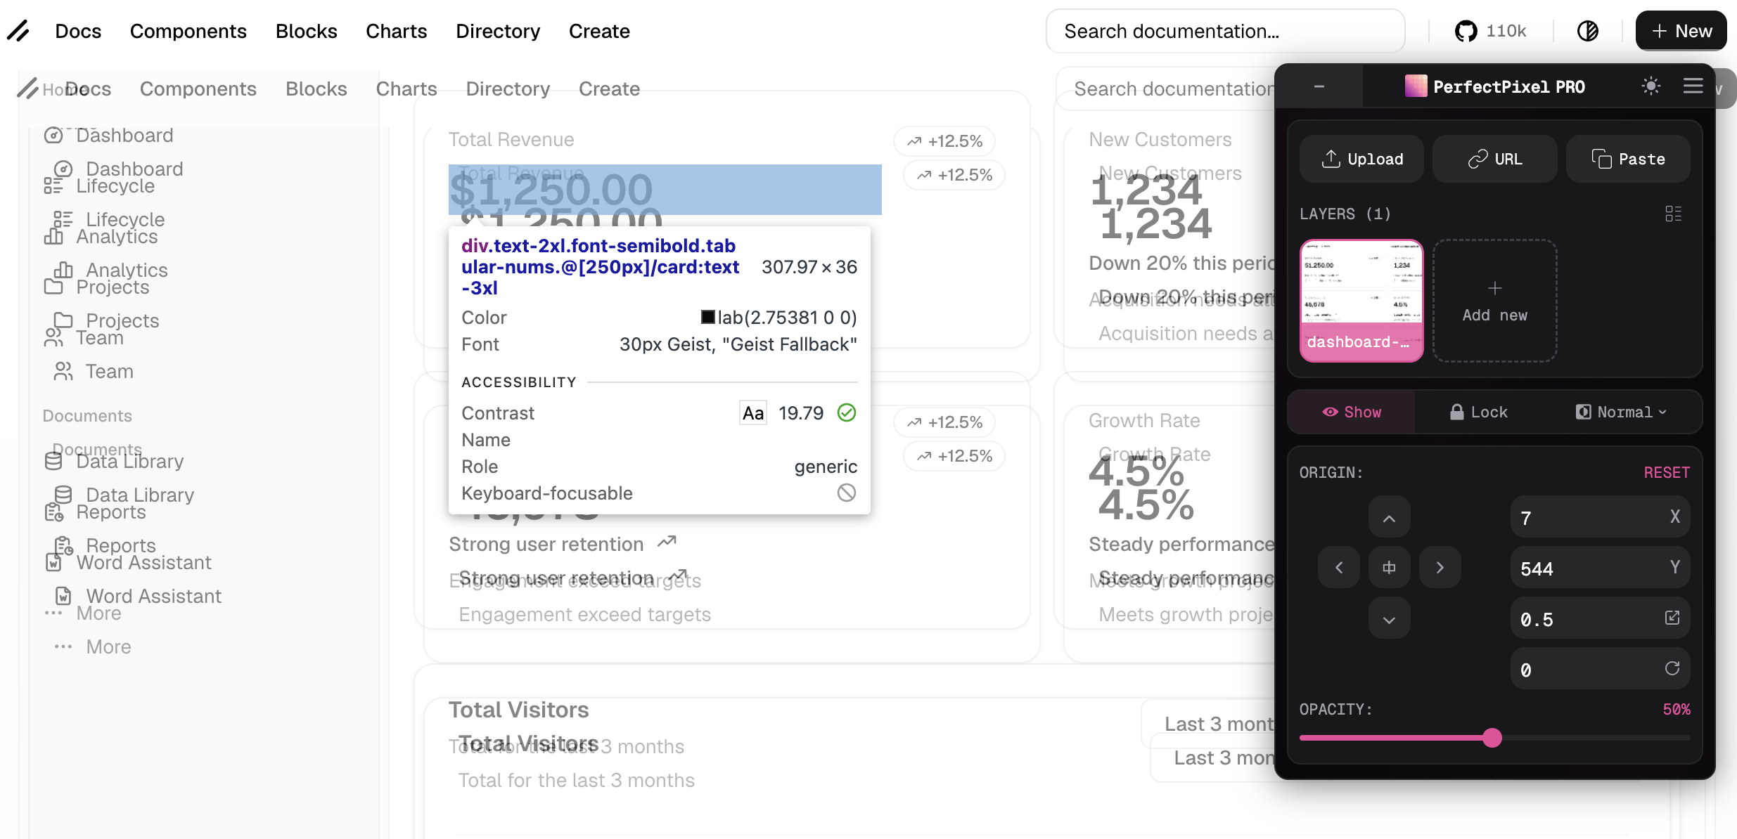Click the rotation reset refresh icon
Screen dimensions: 1737x839
pyautogui.click(x=1672, y=668)
